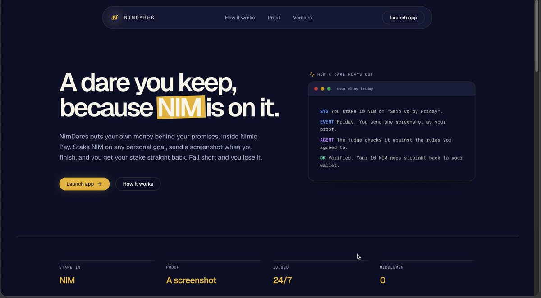The height and width of the screenshot is (298, 541).
Task: Click the JUDGED label
Action: 280,267
